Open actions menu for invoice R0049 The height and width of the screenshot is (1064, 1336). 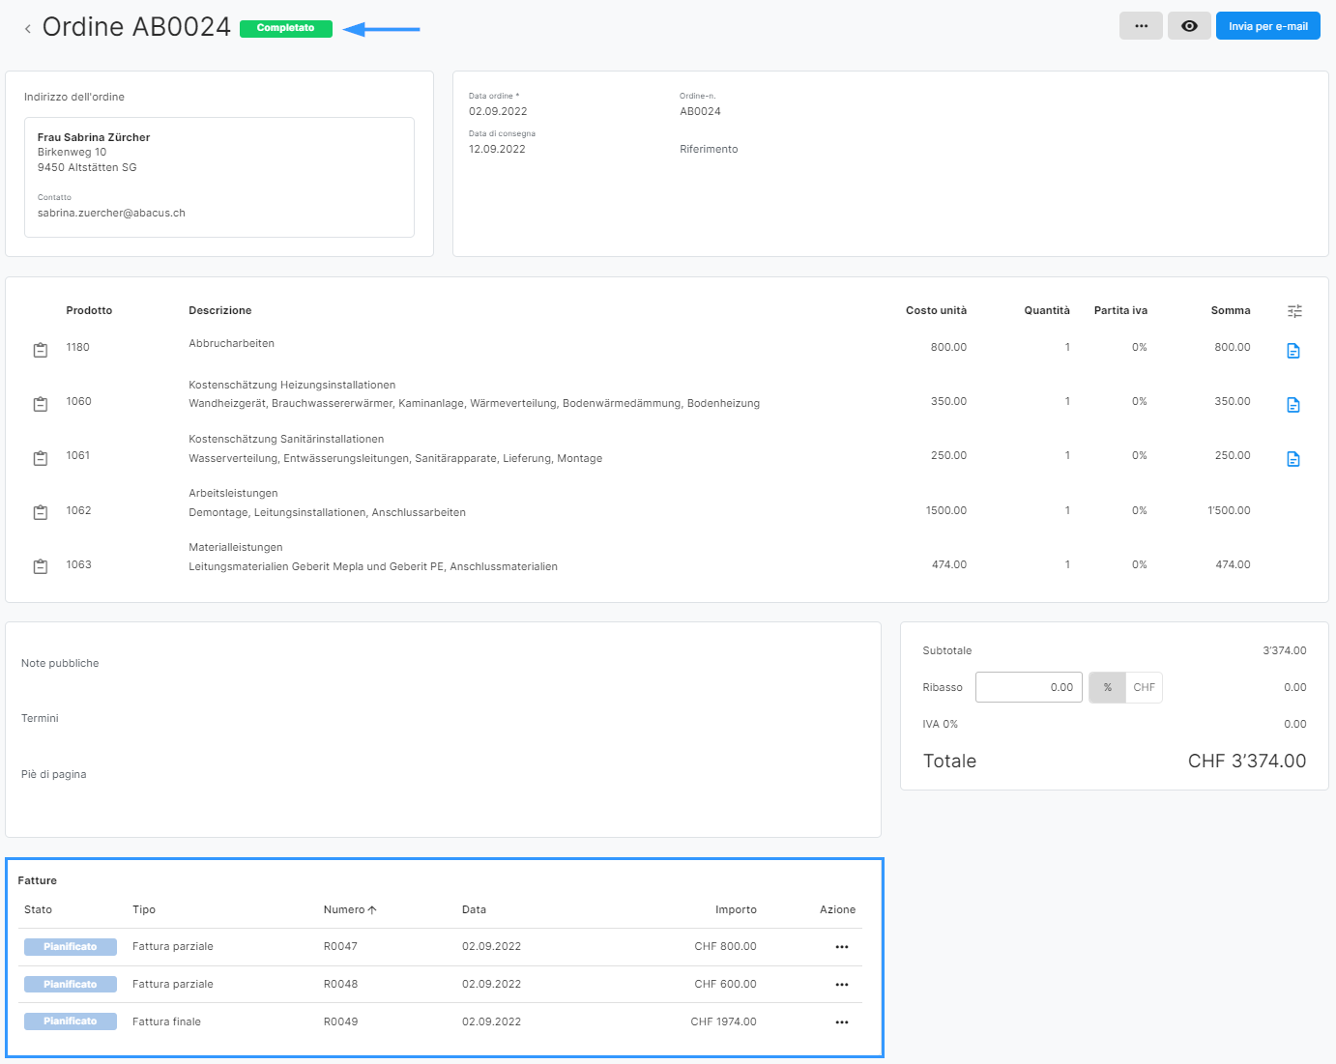pos(841,1022)
